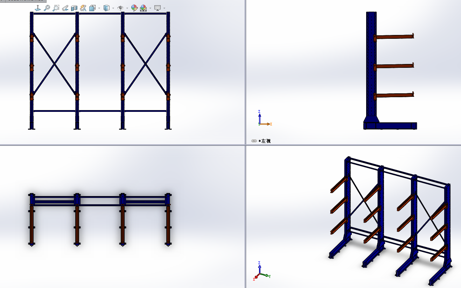Open the Display Style dropdown arrow
The width and height of the screenshot is (461, 288).
(113, 8)
